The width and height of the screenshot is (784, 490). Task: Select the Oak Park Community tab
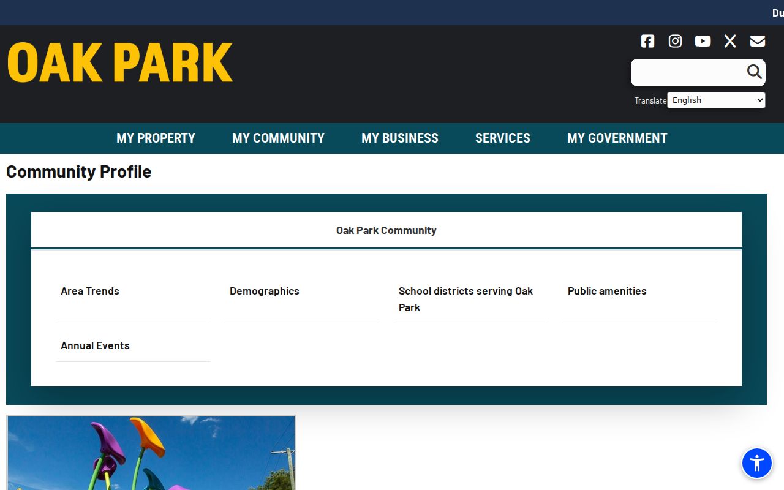pos(386,230)
